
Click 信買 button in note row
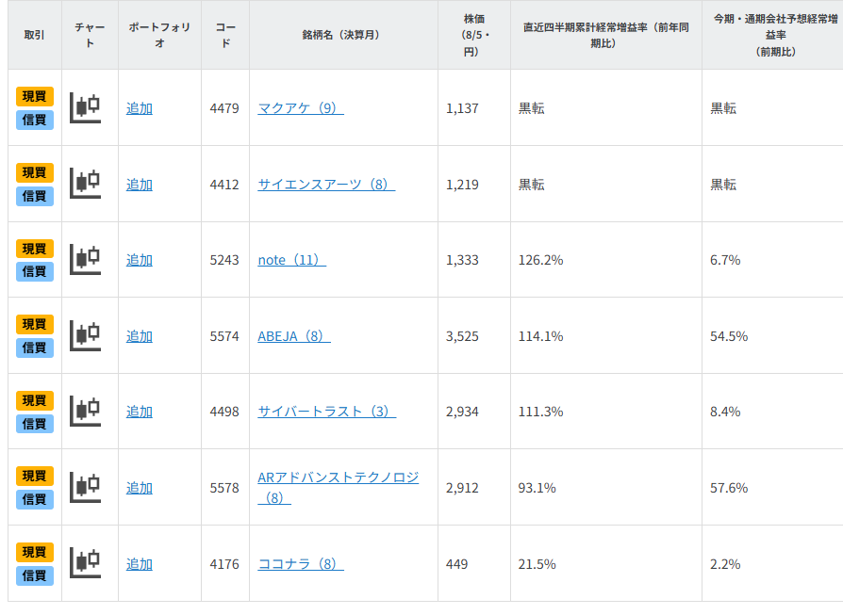[x=34, y=272]
